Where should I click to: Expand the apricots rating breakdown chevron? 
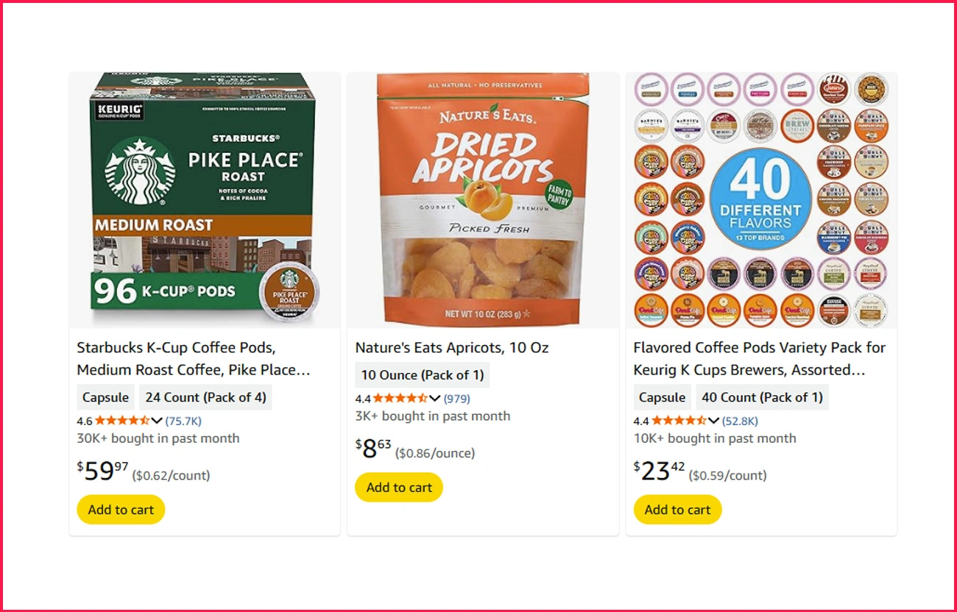(435, 399)
